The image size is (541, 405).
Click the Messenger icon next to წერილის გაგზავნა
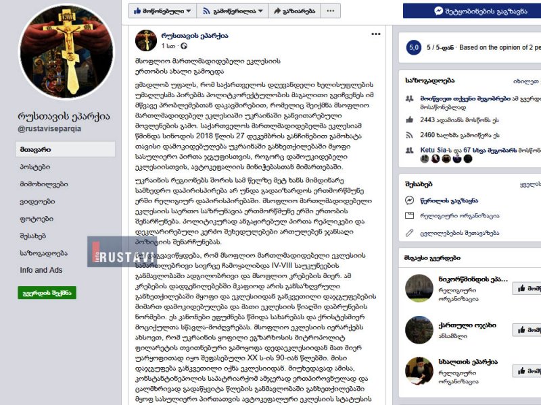409,200
